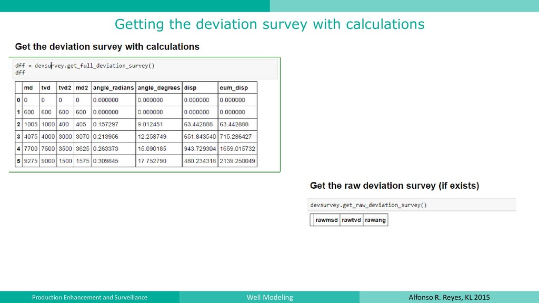The image size is (539, 303).
Task: Click the angle_radians value 0.309845
Action: 105,161
